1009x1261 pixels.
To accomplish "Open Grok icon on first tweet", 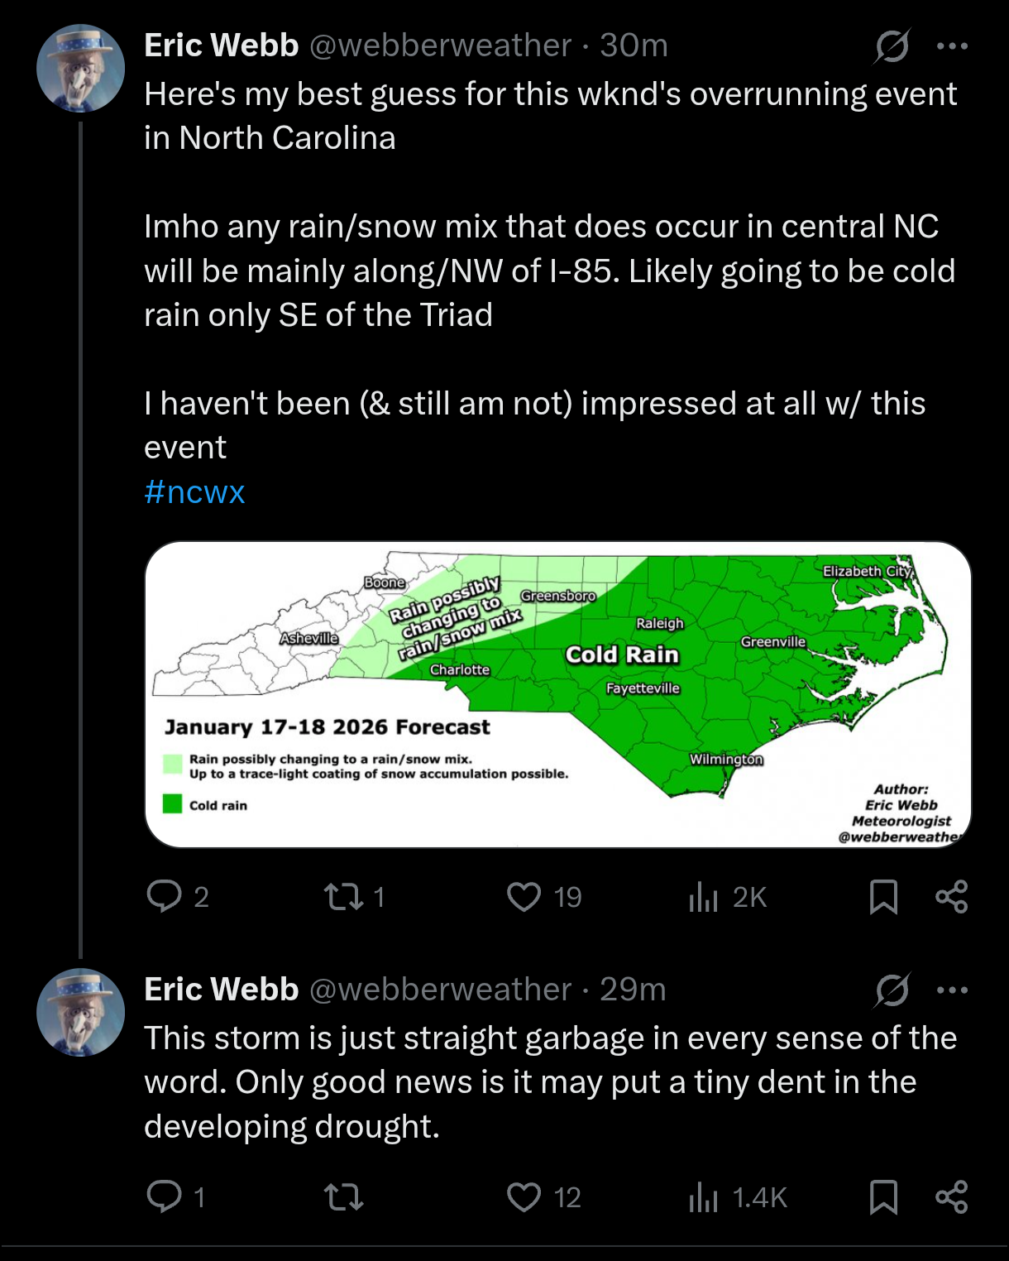I will pyautogui.click(x=892, y=46).
